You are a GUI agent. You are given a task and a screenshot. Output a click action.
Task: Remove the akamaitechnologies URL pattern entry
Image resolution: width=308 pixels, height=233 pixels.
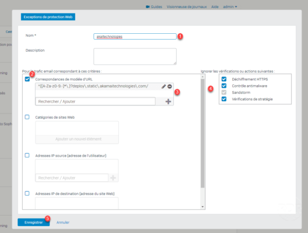click(x=170, y=86)
